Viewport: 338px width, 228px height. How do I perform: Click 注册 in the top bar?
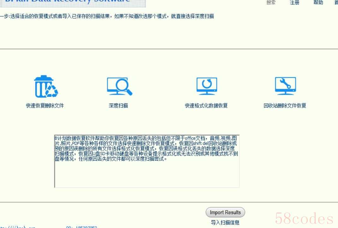pos(294,3)
